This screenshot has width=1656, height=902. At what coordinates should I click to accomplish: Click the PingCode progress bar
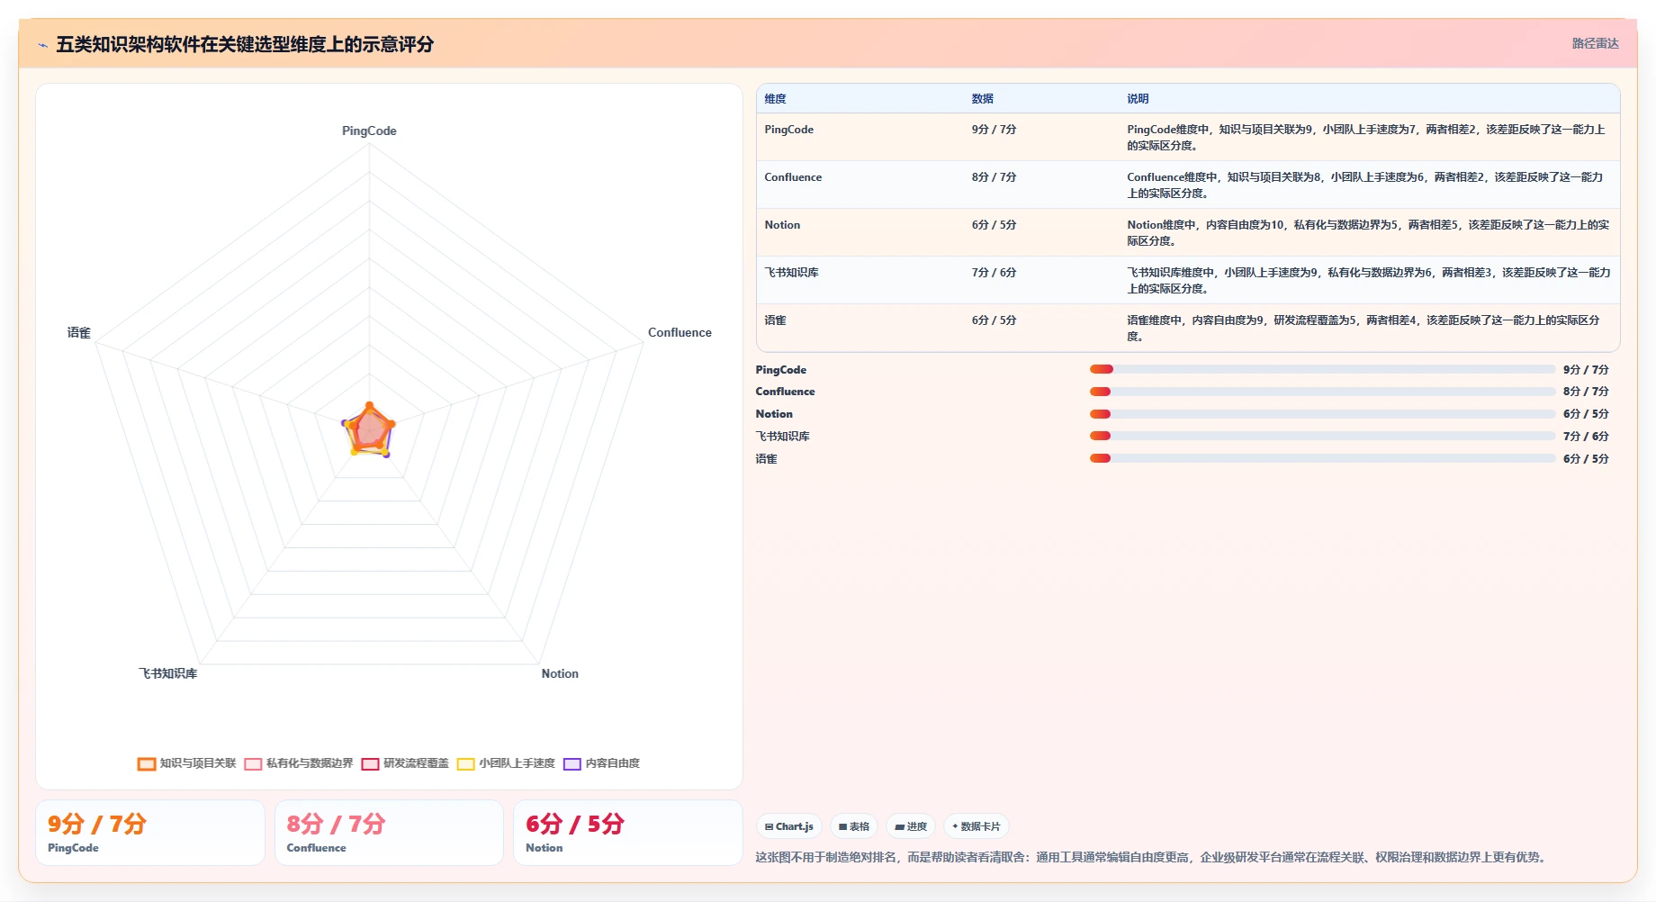pyautogui.click(x=1322, y=369)
